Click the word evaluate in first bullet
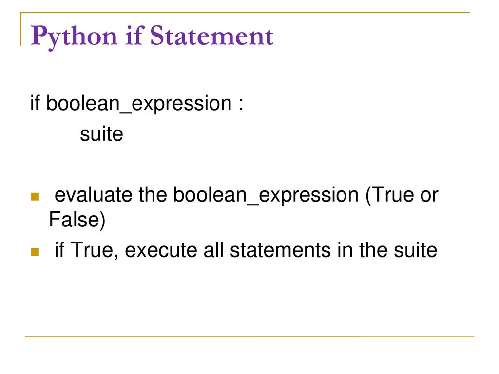Screen dimensions: 499x374 [94, 195]
